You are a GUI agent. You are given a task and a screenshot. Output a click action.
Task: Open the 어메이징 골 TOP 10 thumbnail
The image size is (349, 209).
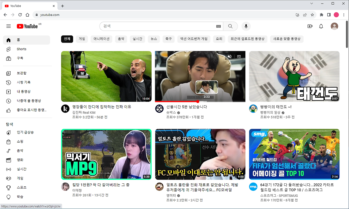coord(294,154)
